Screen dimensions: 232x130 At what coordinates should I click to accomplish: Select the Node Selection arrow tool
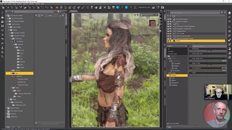click(x=66, y=7)
